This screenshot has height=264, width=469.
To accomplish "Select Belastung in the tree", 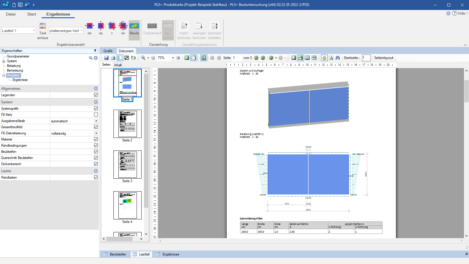I will [14, 66].
